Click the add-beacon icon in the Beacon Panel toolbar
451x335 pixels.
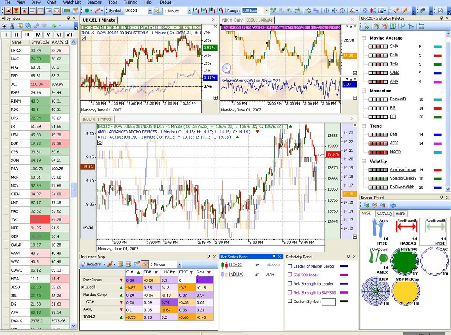(x=366, y=205)
